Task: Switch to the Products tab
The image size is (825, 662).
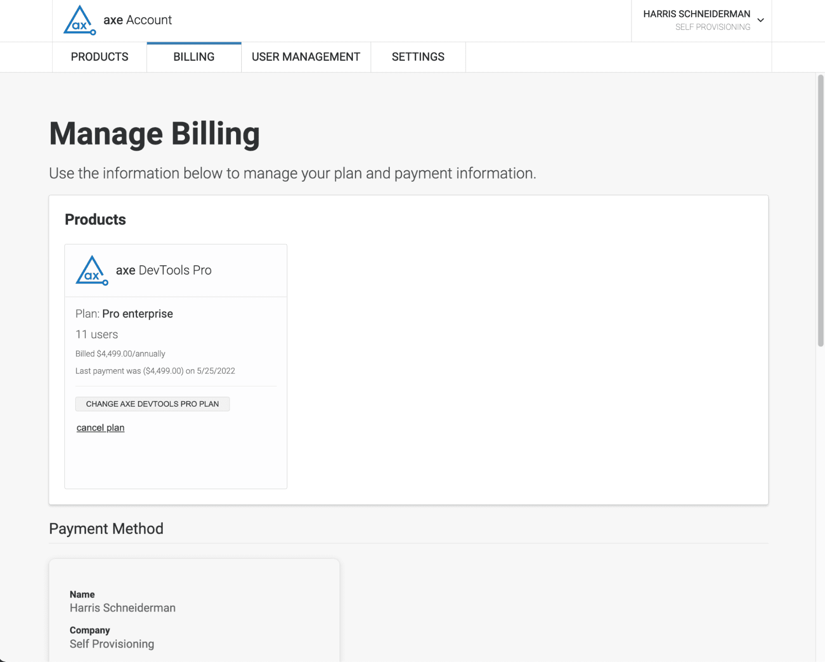Action: 99,57
